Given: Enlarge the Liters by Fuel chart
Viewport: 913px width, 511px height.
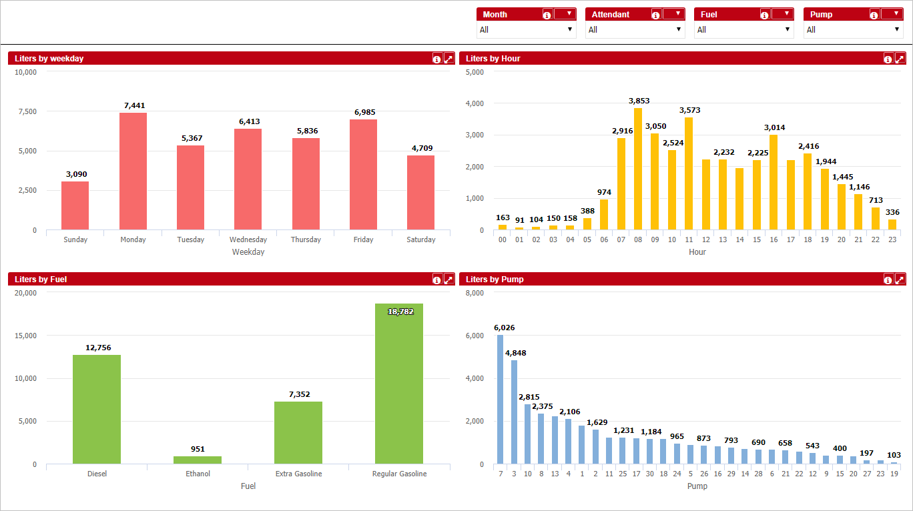Looking at the screenshot, I should coord(449,280).
